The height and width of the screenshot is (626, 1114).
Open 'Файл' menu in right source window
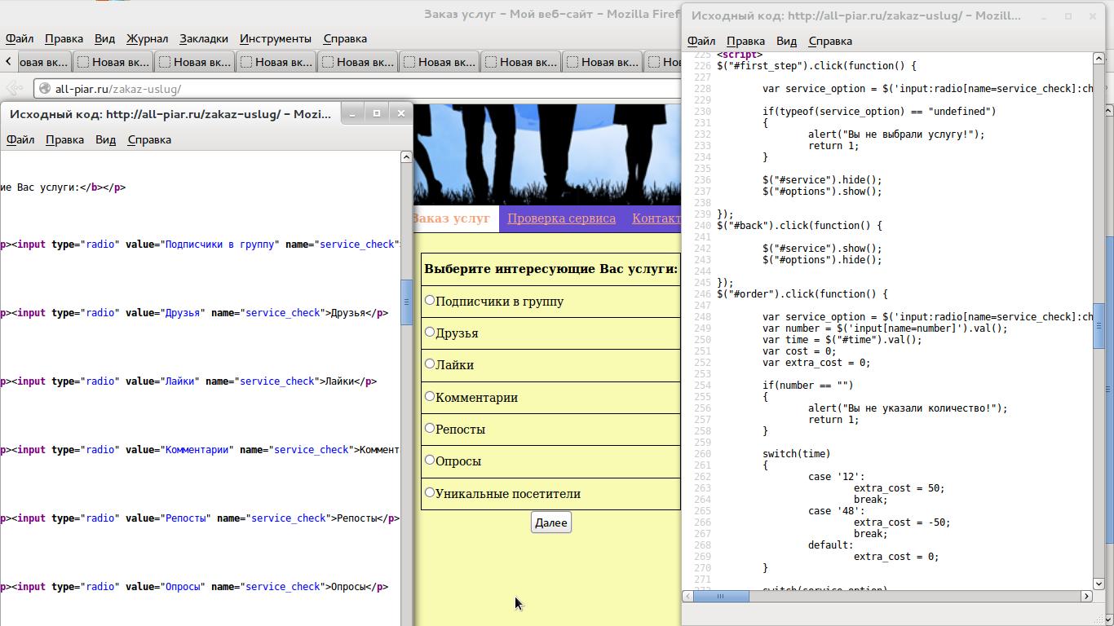point(701,41)
